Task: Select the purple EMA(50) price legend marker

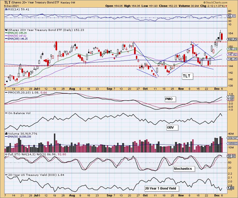Action: (6, 36)
